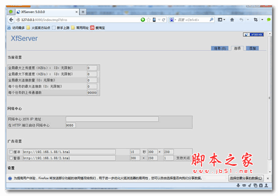
Task: Click the screenshot crop tool icon
Action: point(255,19)
